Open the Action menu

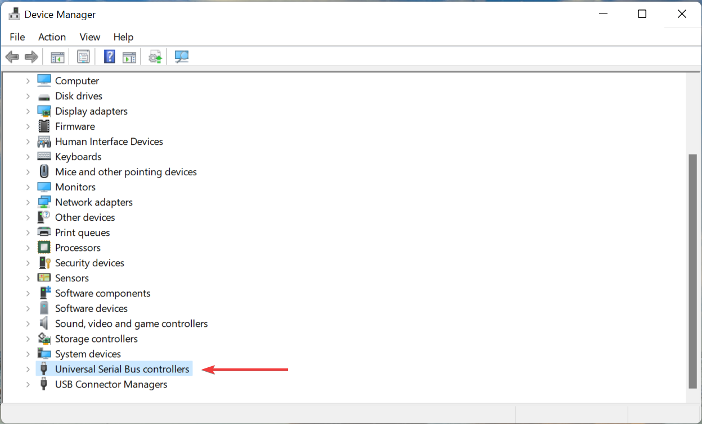[52, 37]
